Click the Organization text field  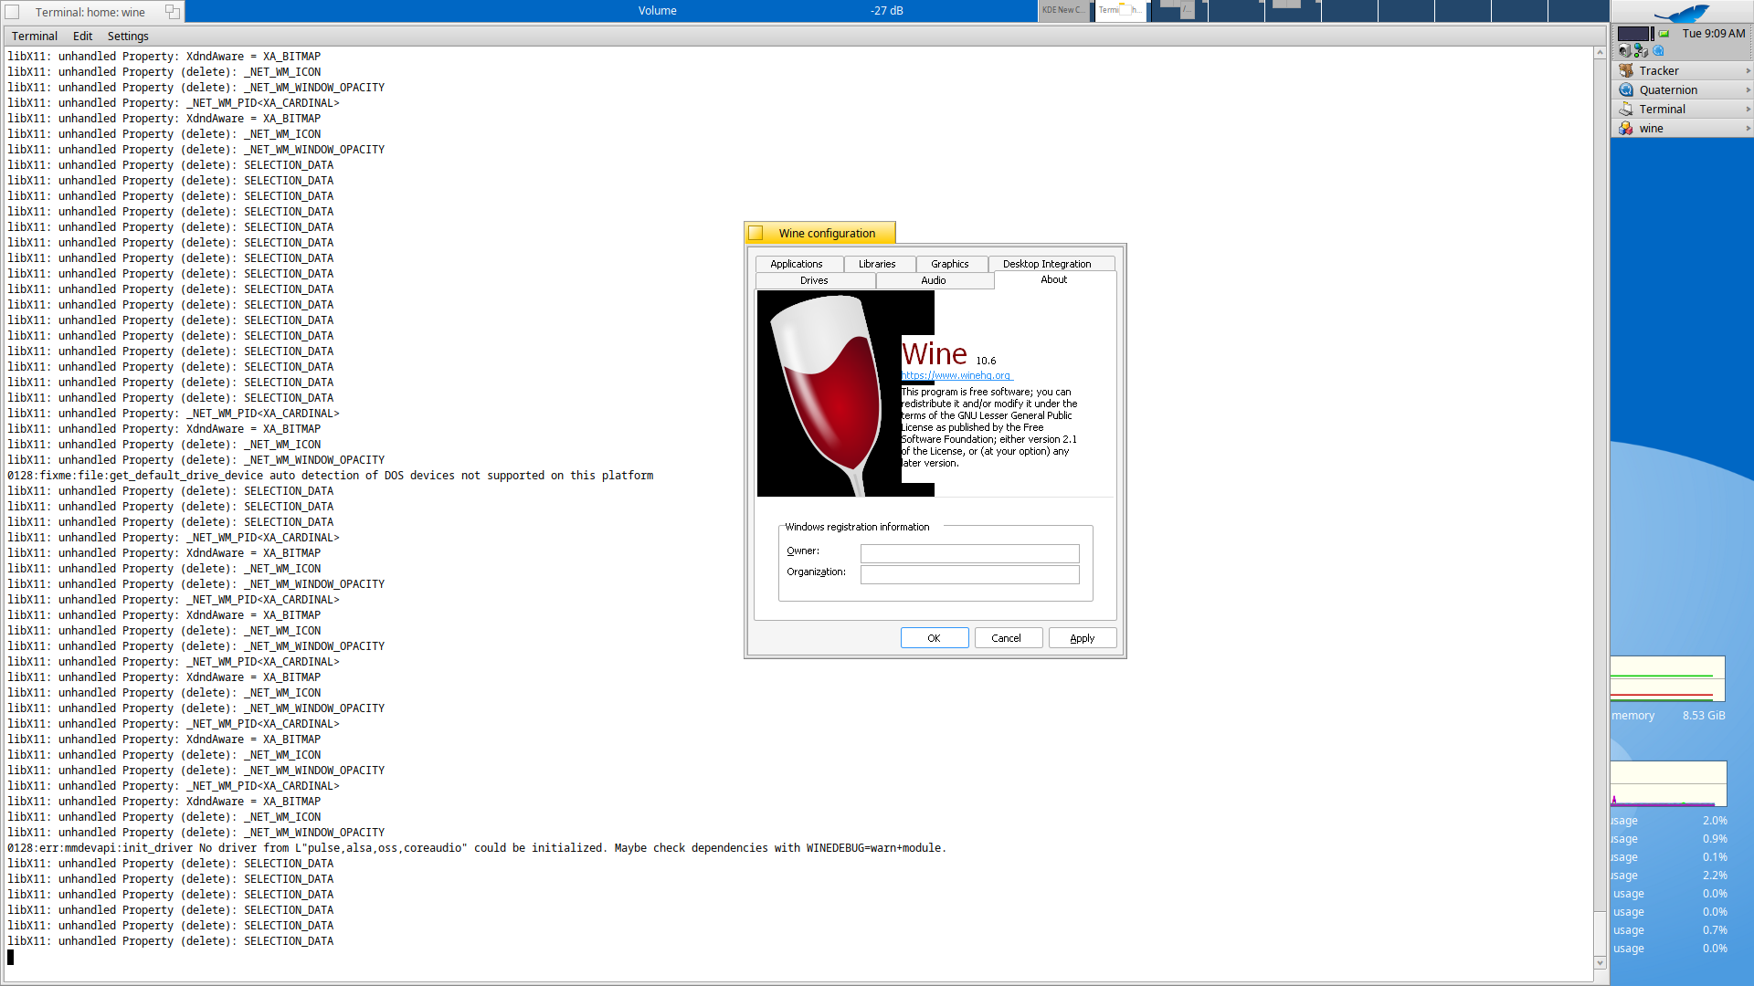coord(969,575)
